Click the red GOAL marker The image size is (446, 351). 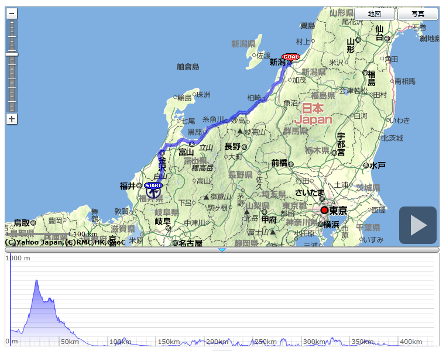(290, 57)
